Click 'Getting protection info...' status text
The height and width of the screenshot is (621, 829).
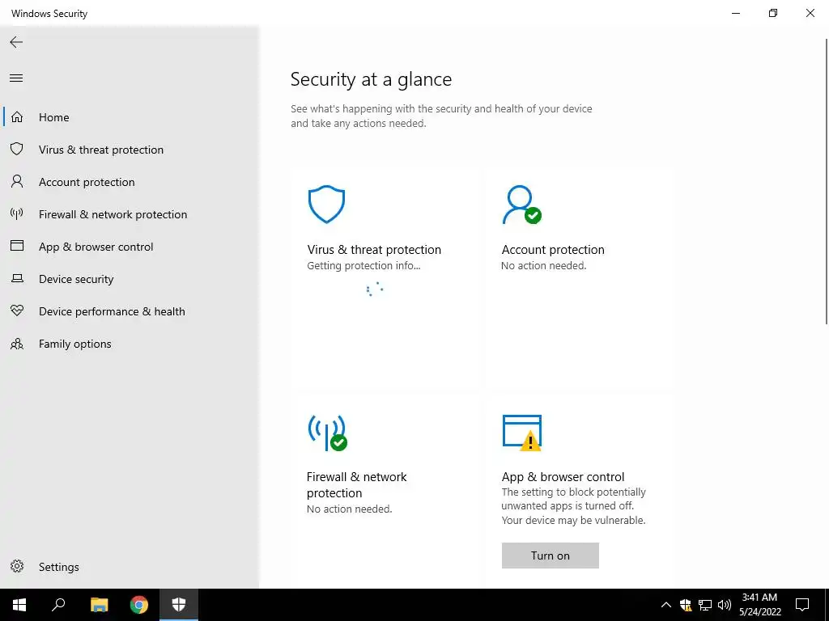[x=363, y=265]
